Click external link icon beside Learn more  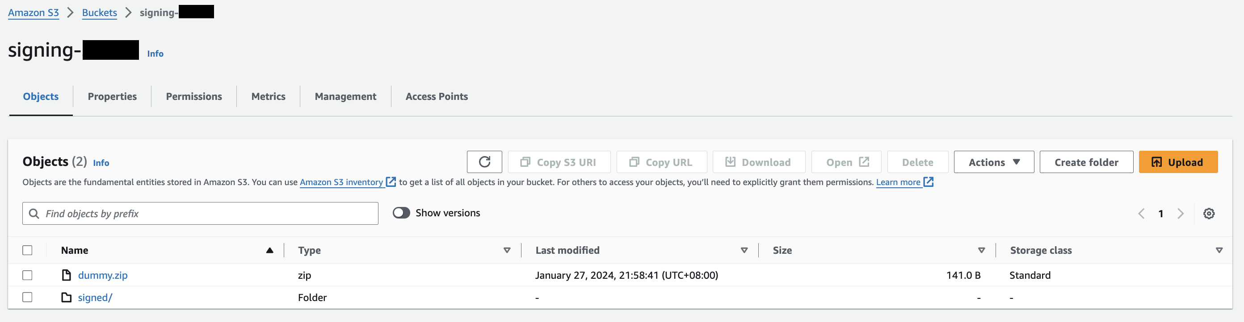click(x=928, y=182)
